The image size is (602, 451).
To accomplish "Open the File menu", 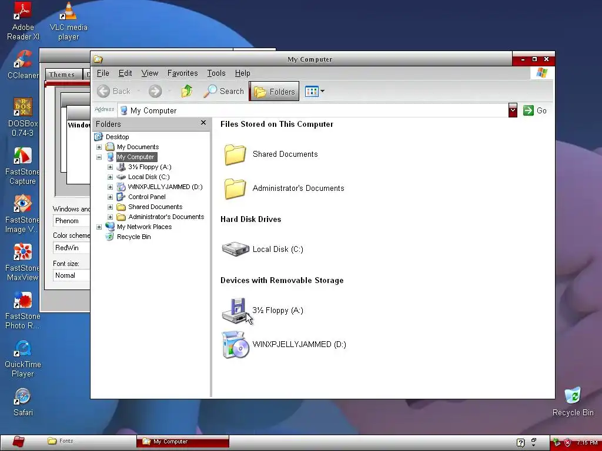I will (x=103, y=73).
